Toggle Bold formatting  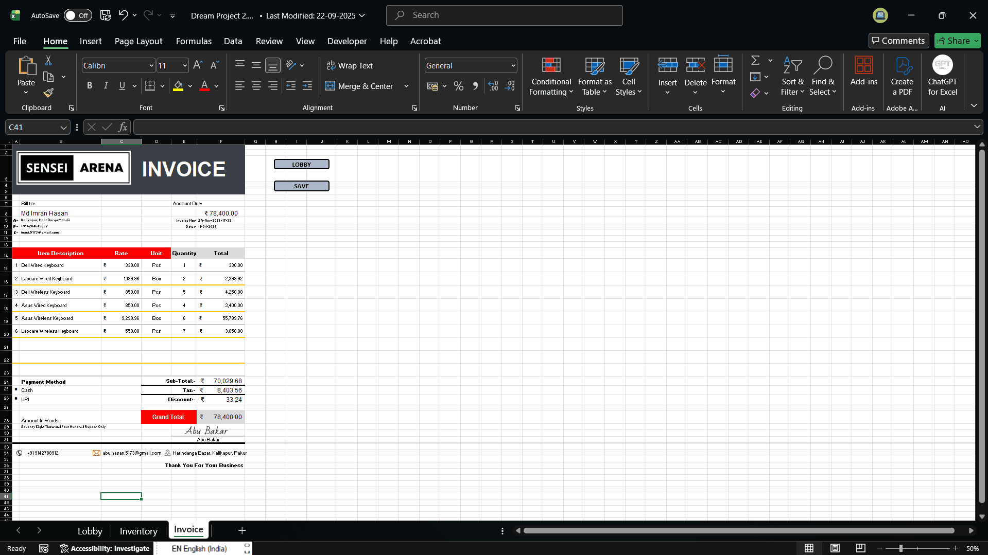(x=90, y=86)
